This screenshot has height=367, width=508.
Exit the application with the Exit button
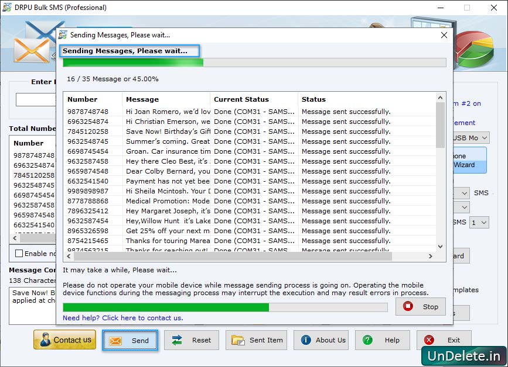click(x=444, y=340)
